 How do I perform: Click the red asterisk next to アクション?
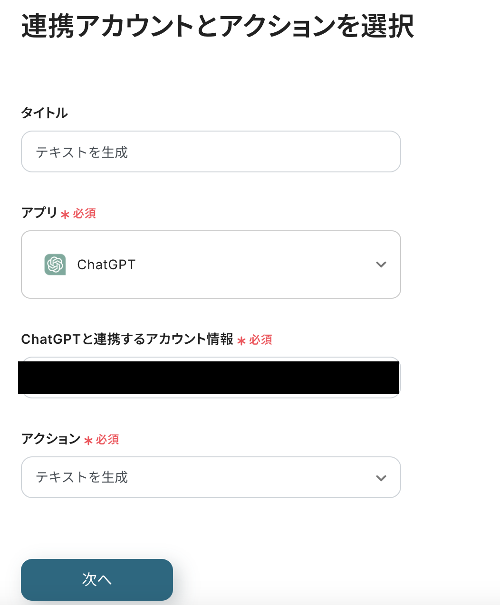[x=87, y=441]
